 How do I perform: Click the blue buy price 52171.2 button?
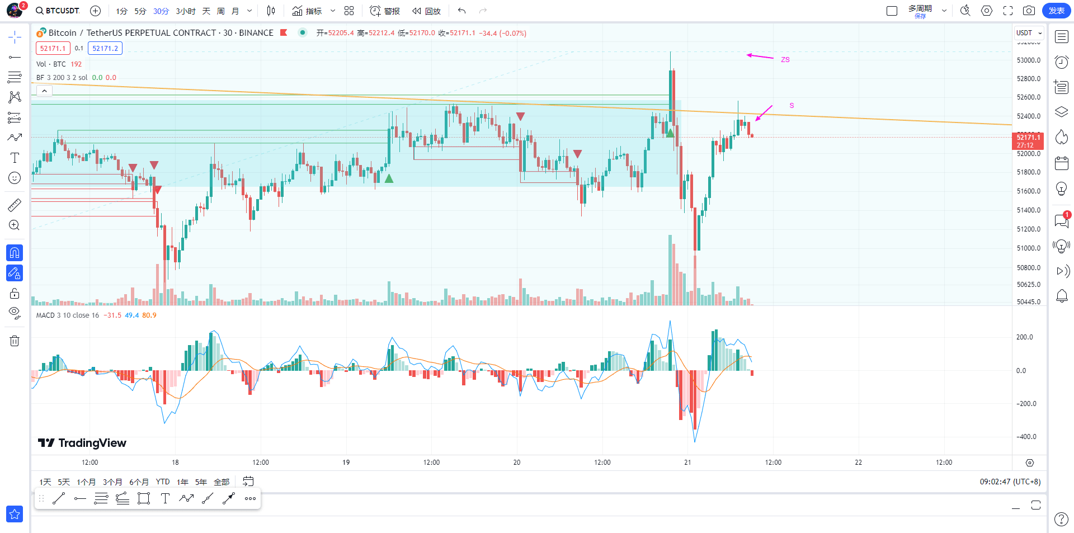(105, 48)
